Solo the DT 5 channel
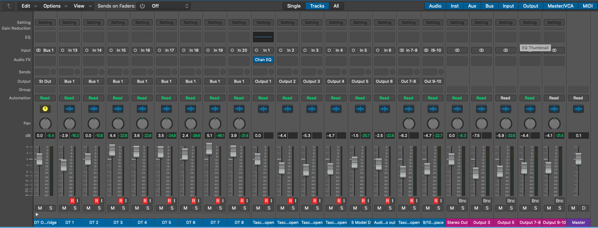Viewport: 598px width, 228px height. pyautogui.click(x=172, y=208)
